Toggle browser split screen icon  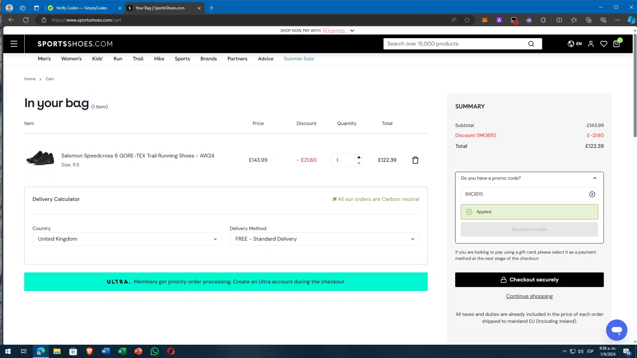(559, 20)
